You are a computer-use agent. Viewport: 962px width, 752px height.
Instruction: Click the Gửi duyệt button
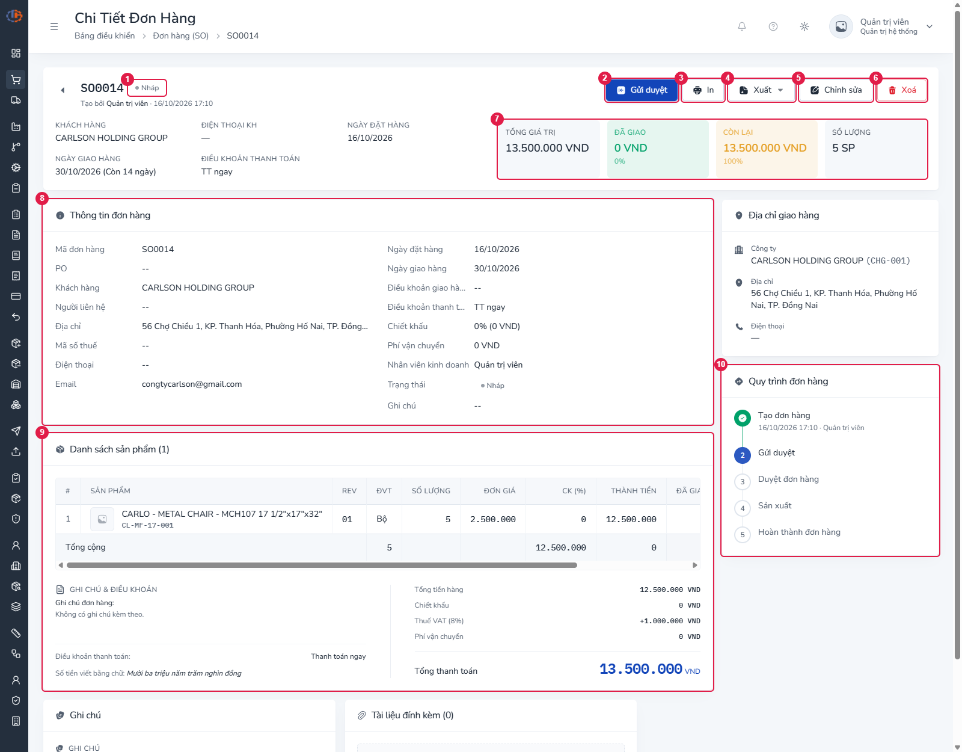coord(642,90)
